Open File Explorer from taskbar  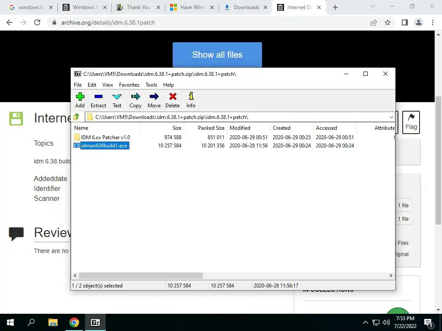coord(53,322)
